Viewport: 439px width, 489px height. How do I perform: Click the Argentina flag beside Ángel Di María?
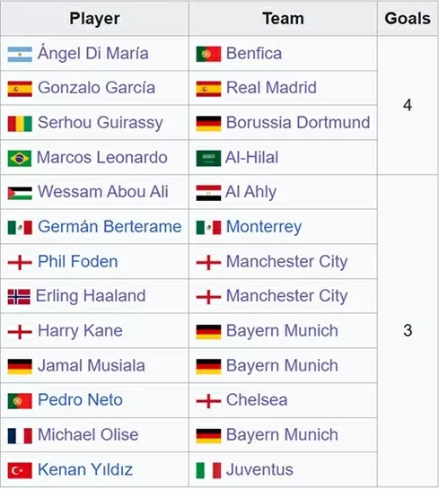click(20, 54)
